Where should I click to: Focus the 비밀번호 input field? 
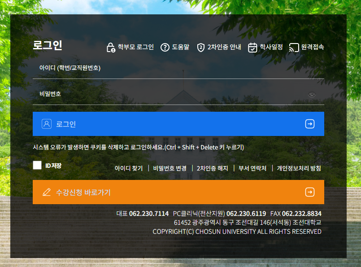[x=170, y=94]
